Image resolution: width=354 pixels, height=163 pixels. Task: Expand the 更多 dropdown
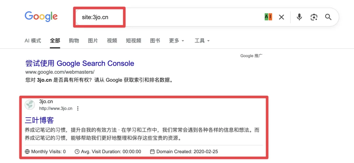click(x=176, y=41)
